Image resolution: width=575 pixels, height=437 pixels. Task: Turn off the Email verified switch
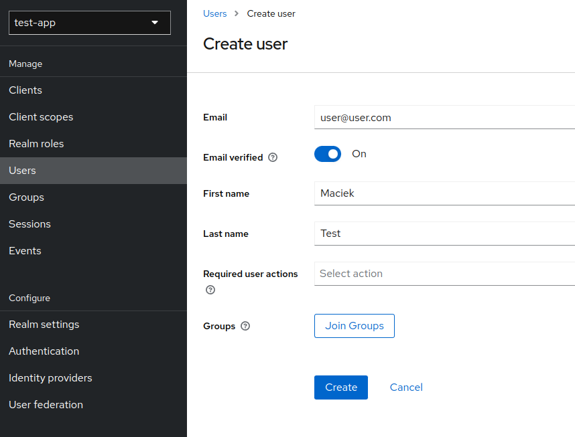328,155
